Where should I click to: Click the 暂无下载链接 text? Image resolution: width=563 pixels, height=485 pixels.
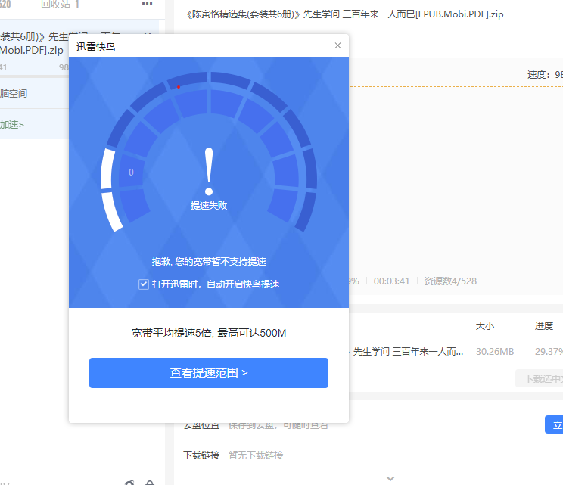[256, 455]
